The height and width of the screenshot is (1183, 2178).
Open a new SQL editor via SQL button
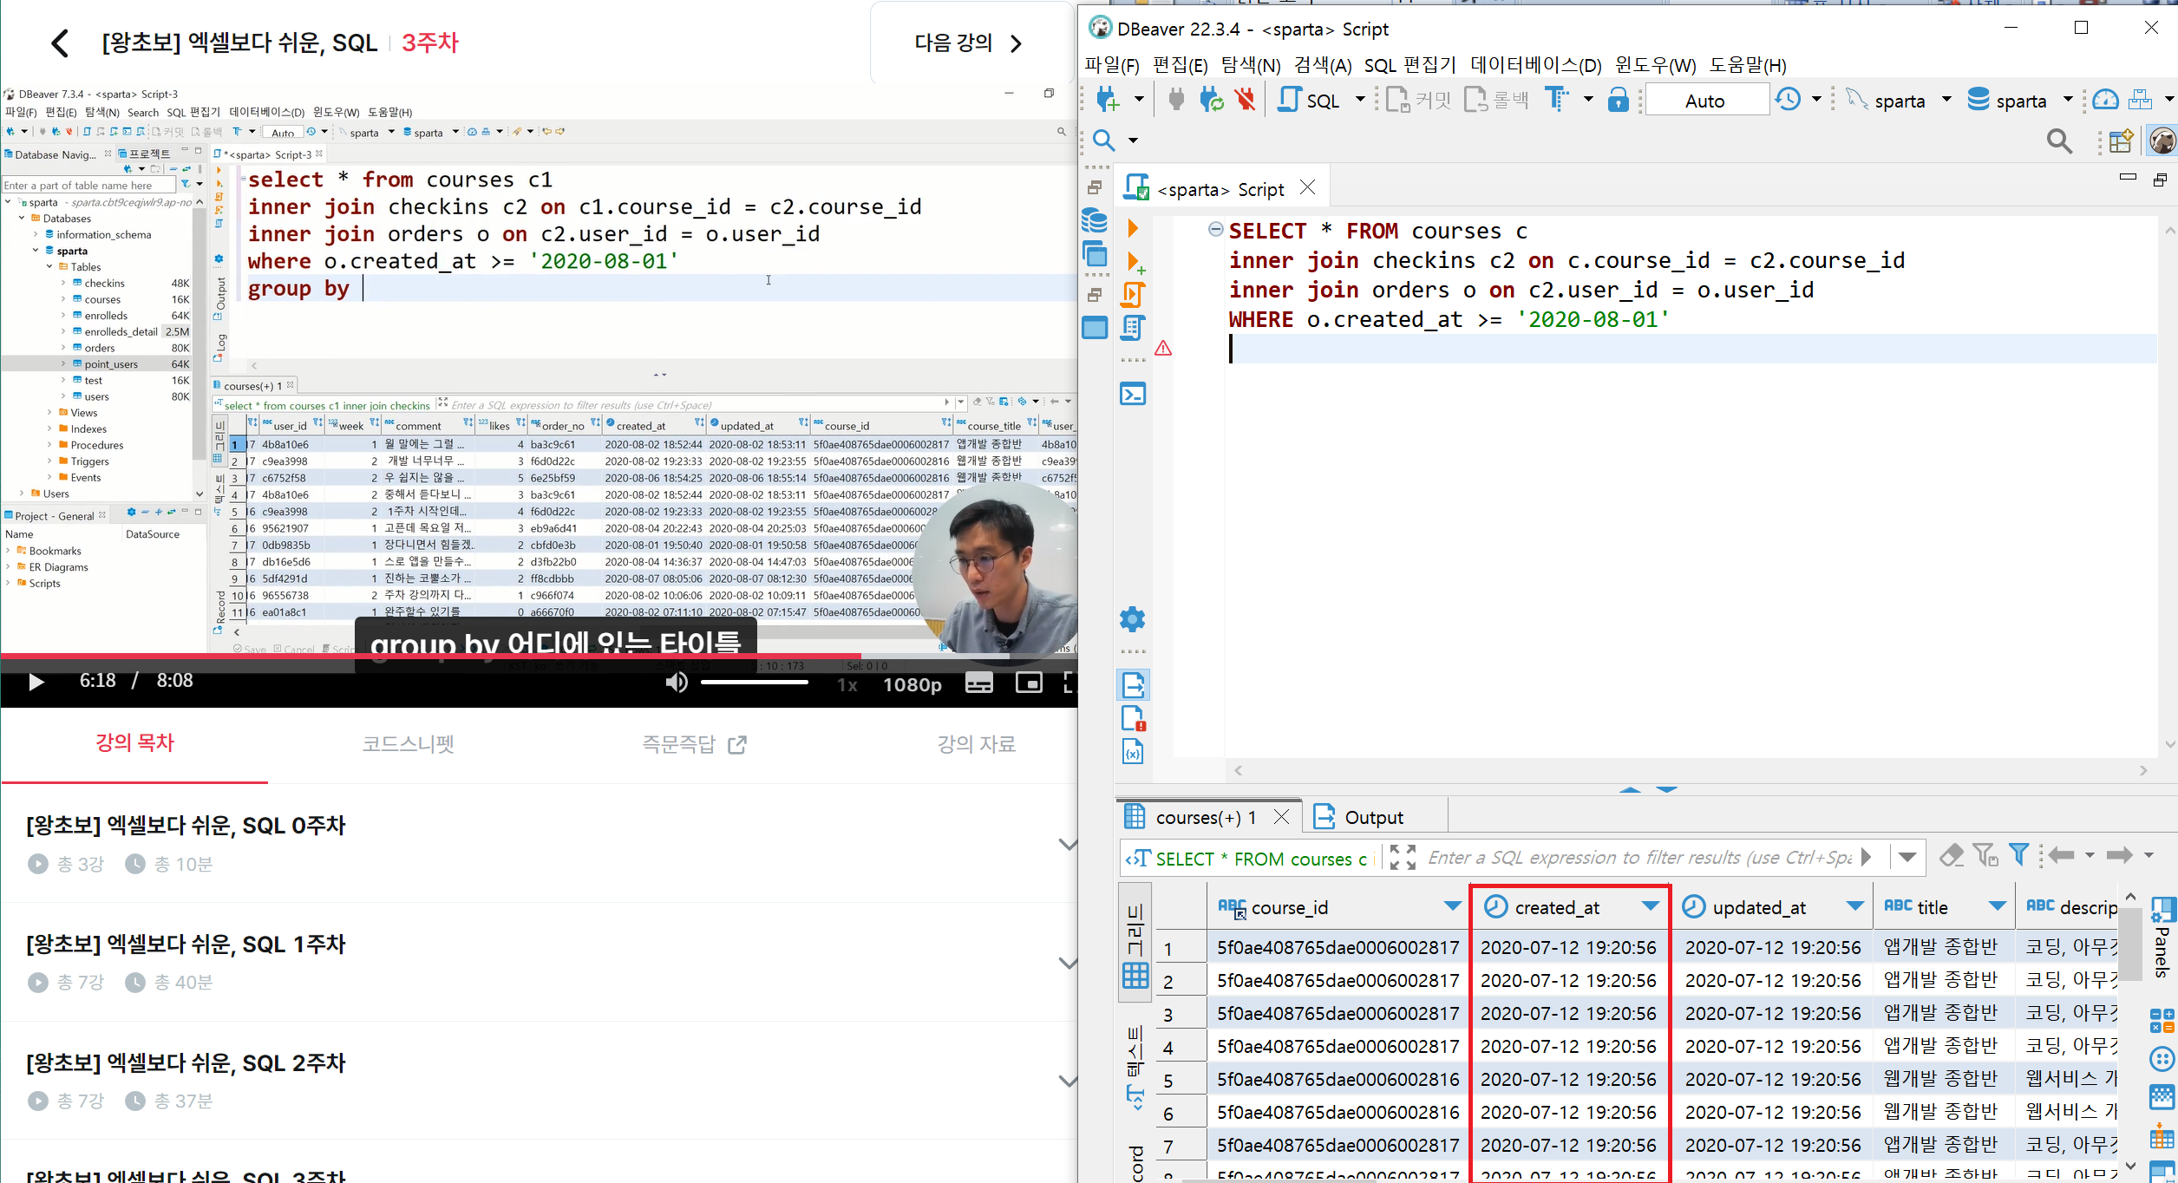[x=1310, y=101]
